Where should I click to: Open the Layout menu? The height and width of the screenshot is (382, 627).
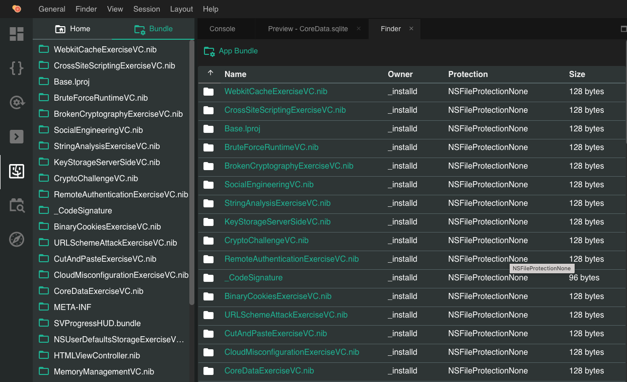pos(181,9)
